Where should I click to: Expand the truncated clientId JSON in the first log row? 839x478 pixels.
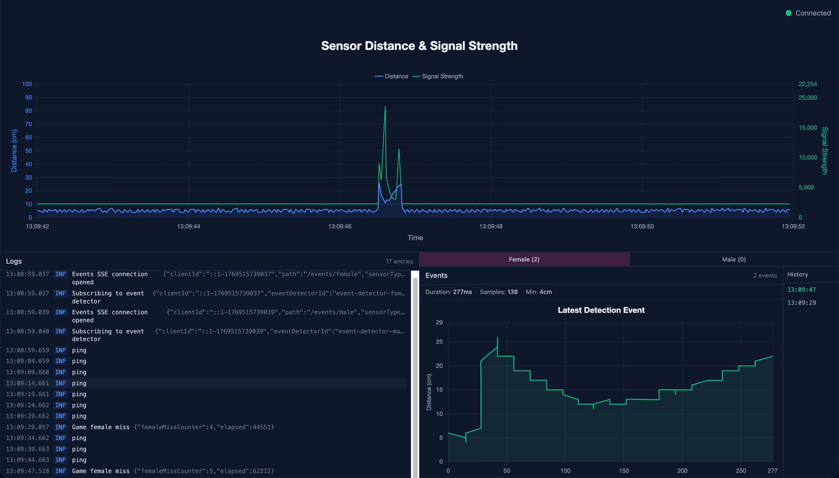[x=284, y=274]
